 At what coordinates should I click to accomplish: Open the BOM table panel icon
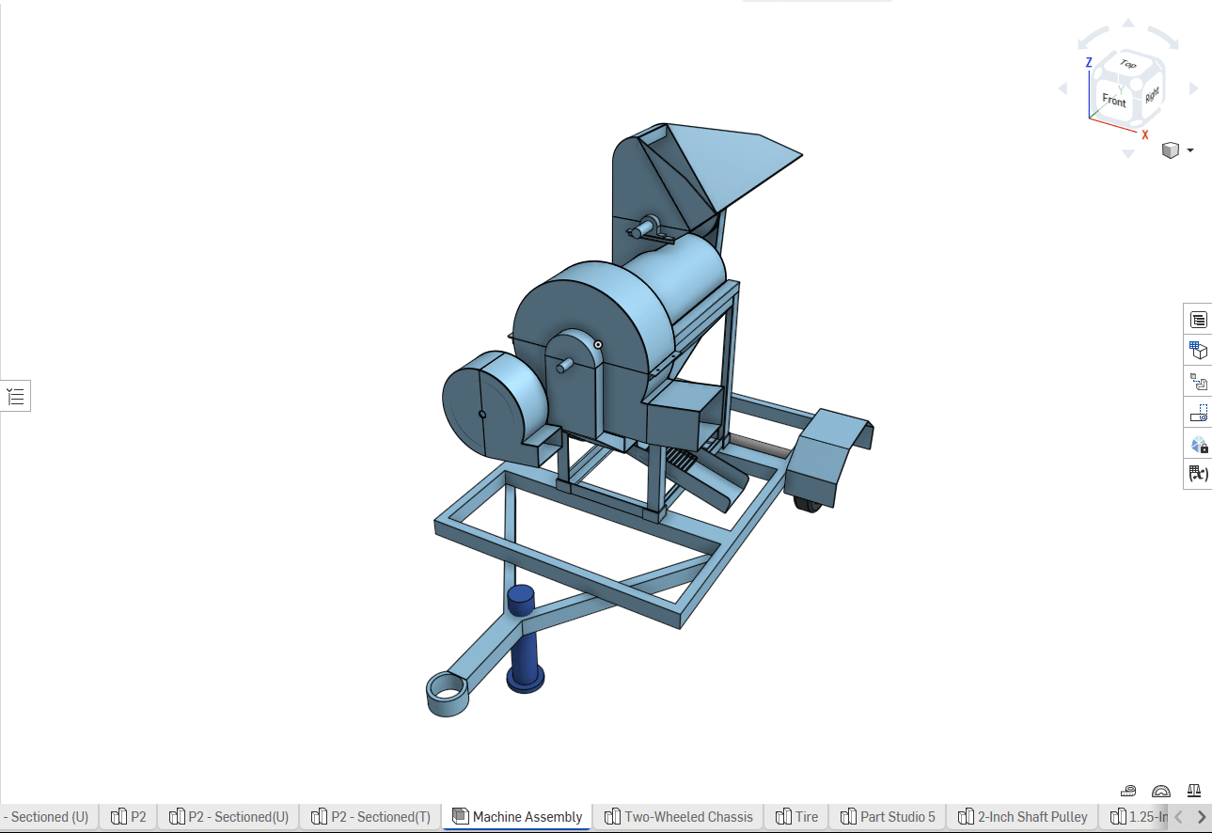coord(1198,320)
